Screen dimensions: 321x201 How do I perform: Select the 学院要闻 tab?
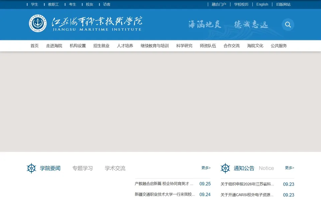(50, 168)
